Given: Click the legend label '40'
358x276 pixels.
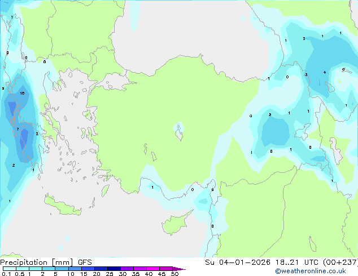Looking at the screenshot, I should [149, 274].
